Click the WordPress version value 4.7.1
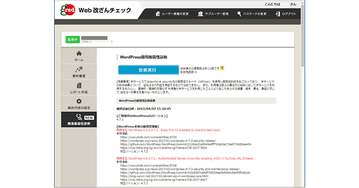This screenshot has width=359, height=188. point(120,119)
